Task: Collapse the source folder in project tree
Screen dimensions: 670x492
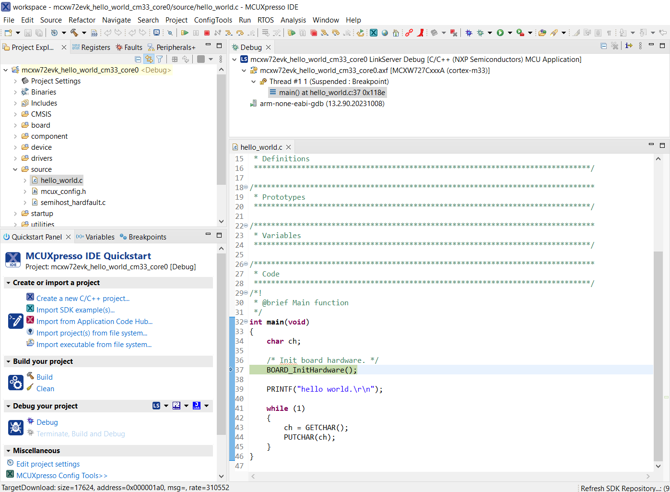Action: (x=15, y=169)
